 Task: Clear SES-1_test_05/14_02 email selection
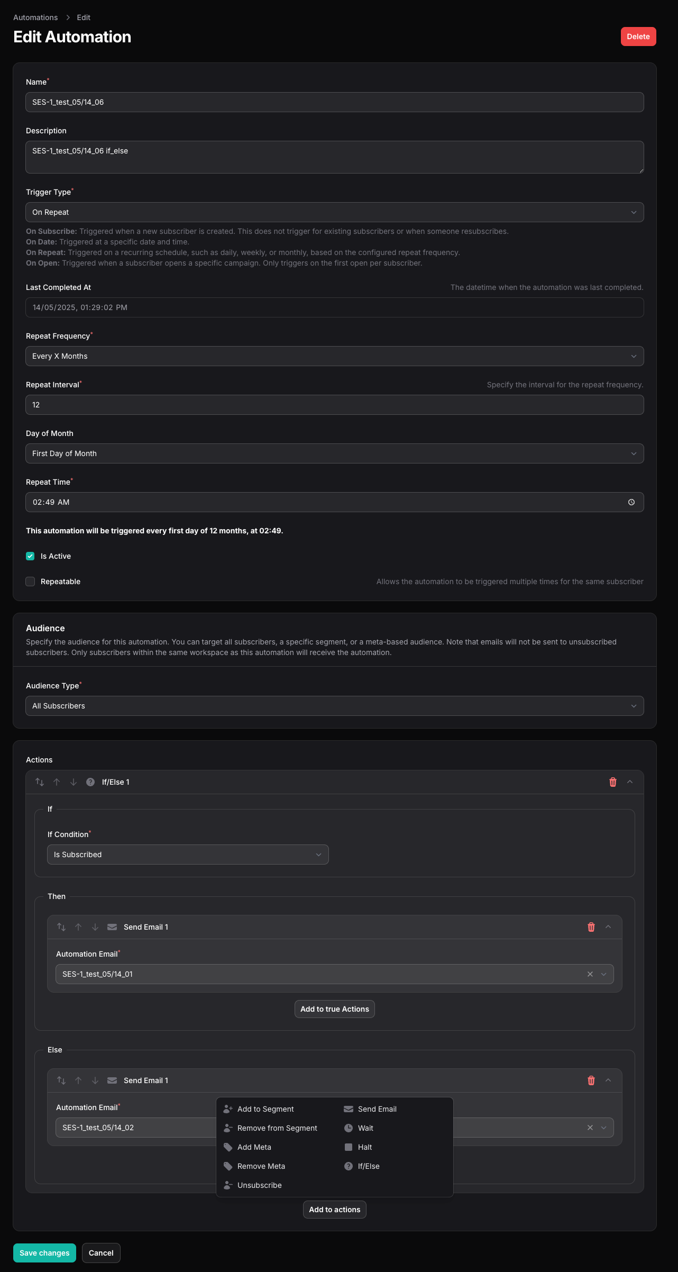click(x=590, y=1128)
